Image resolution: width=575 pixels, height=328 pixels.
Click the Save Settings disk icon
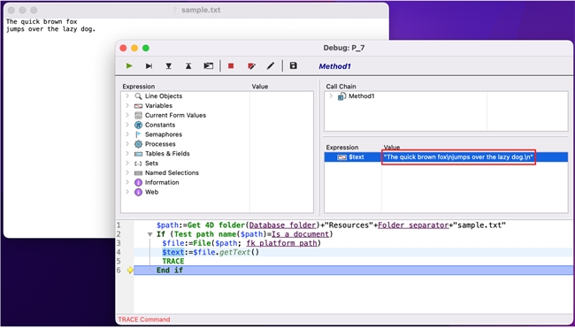[x=293, y=65]
